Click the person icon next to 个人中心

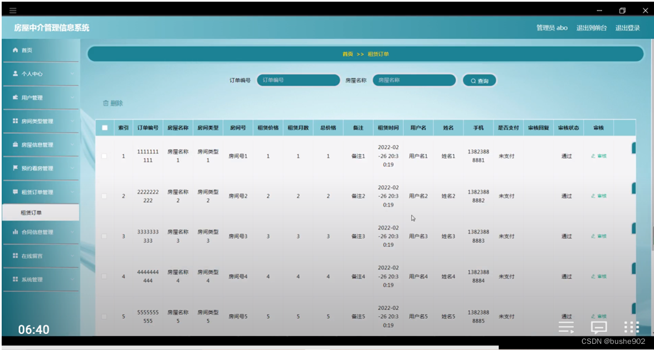16,74
